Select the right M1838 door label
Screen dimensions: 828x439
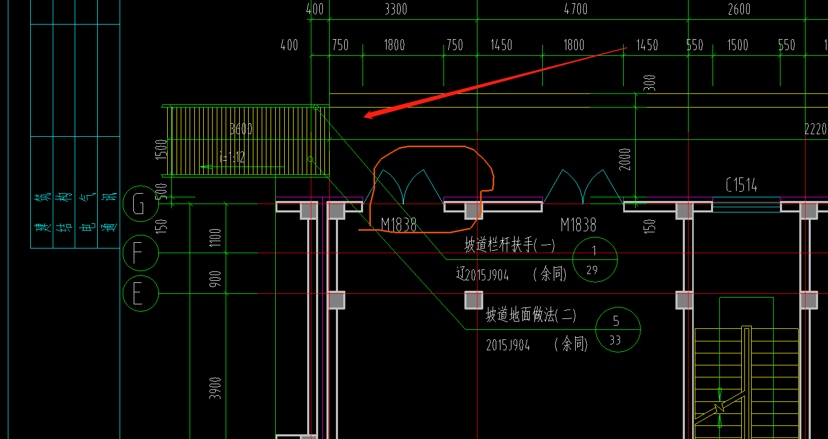578,224
